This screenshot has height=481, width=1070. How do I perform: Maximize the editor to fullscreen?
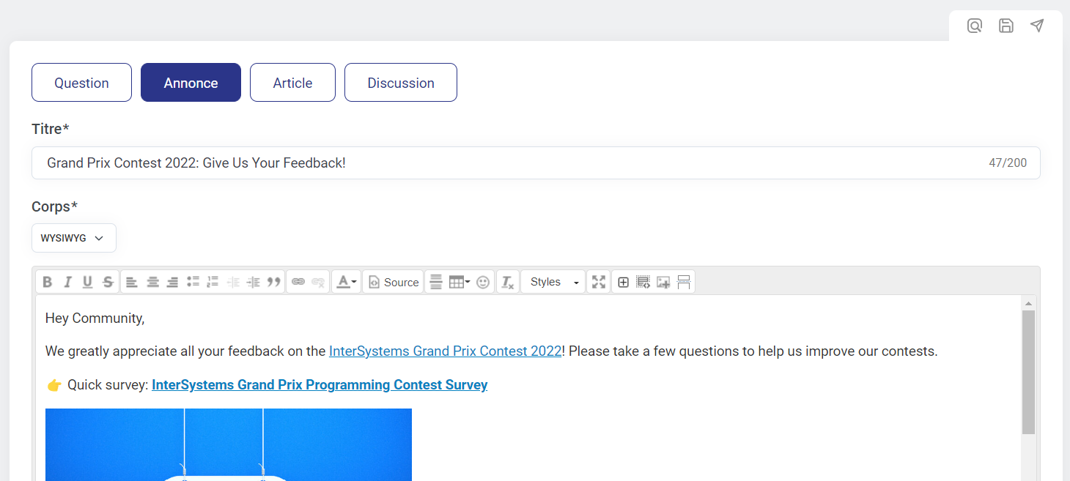click(599, 282)
